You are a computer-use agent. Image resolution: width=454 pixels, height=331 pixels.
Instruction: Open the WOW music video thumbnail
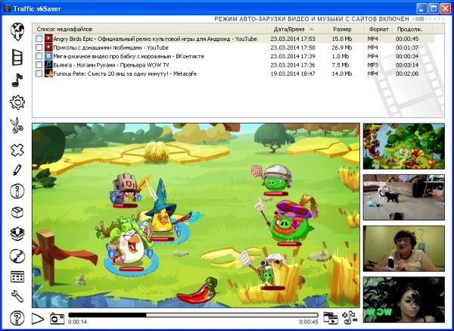(x=404, y=299)
